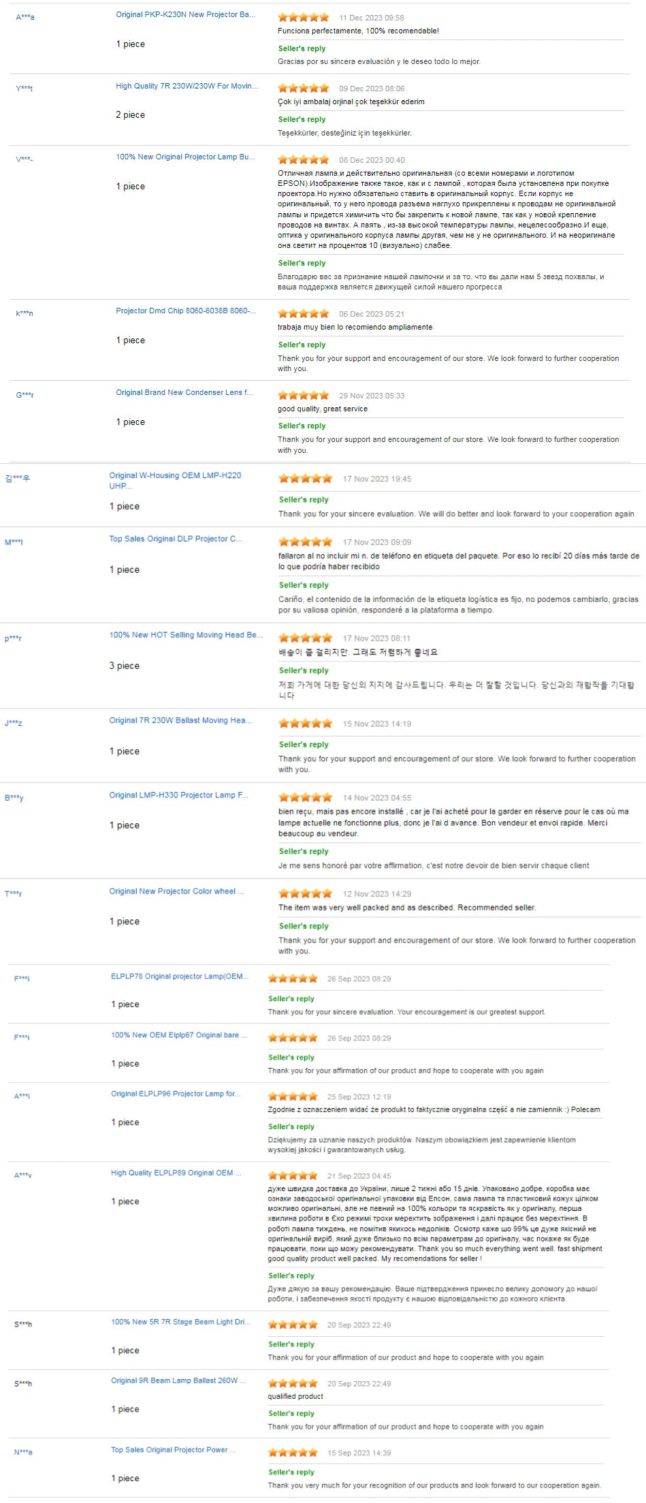This screenshot has height=1503, width=646.
Task: Open the Original PKP-K230N New Projector product link
Action: 185,14
